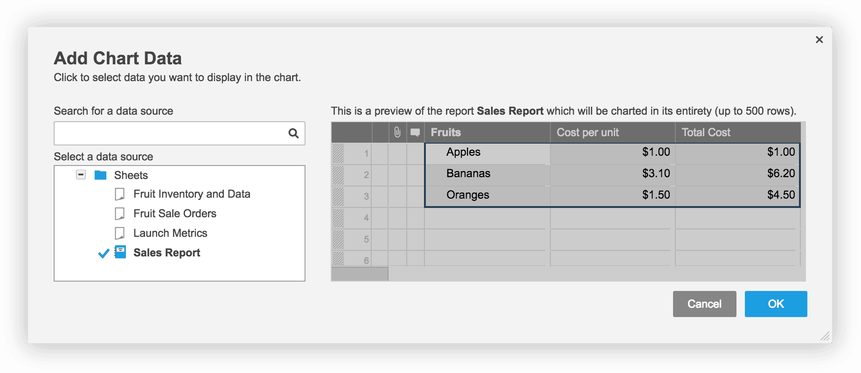Close the Add Chart Data dialog
The height and width of the screenshot is (373, 861).
point(819,40)
